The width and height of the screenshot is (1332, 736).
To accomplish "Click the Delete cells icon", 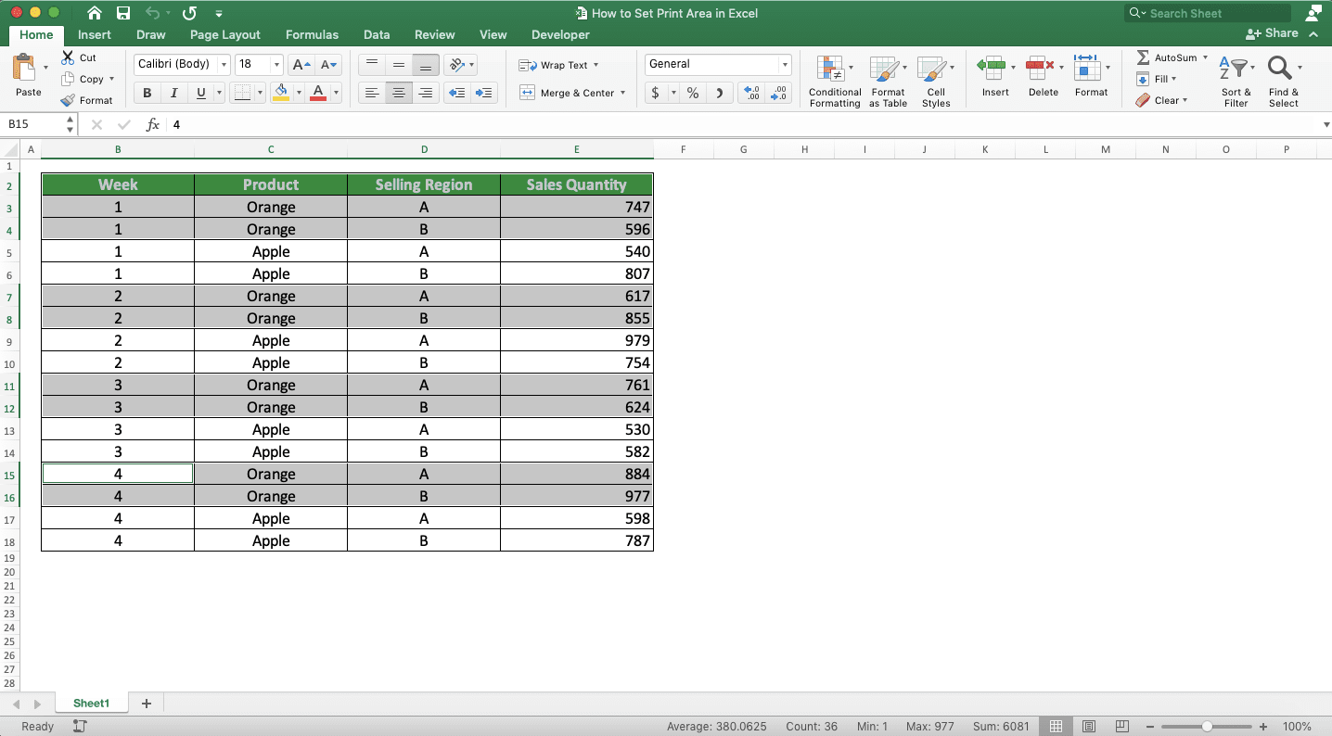I will coord(1041,67).
